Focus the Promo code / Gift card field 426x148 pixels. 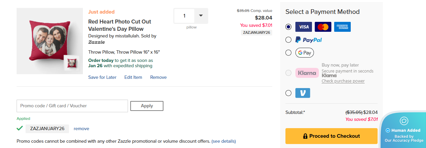pos(72,106)
